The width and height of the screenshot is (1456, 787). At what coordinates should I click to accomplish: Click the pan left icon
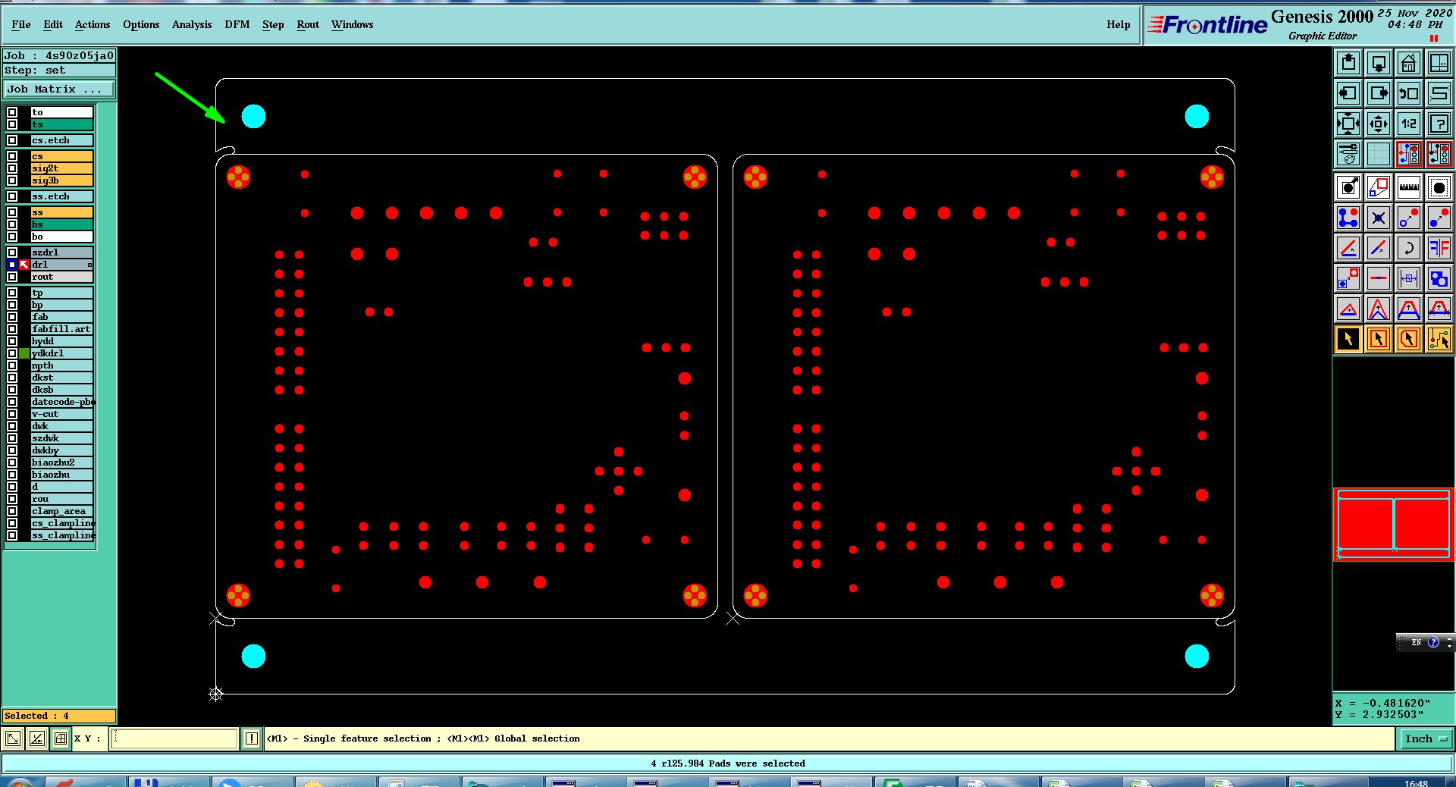tap(1348, 93)
